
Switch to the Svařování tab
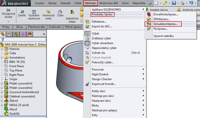55,27
